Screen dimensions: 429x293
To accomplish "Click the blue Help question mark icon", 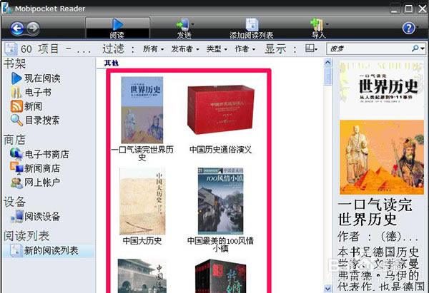I will (408, 28).
